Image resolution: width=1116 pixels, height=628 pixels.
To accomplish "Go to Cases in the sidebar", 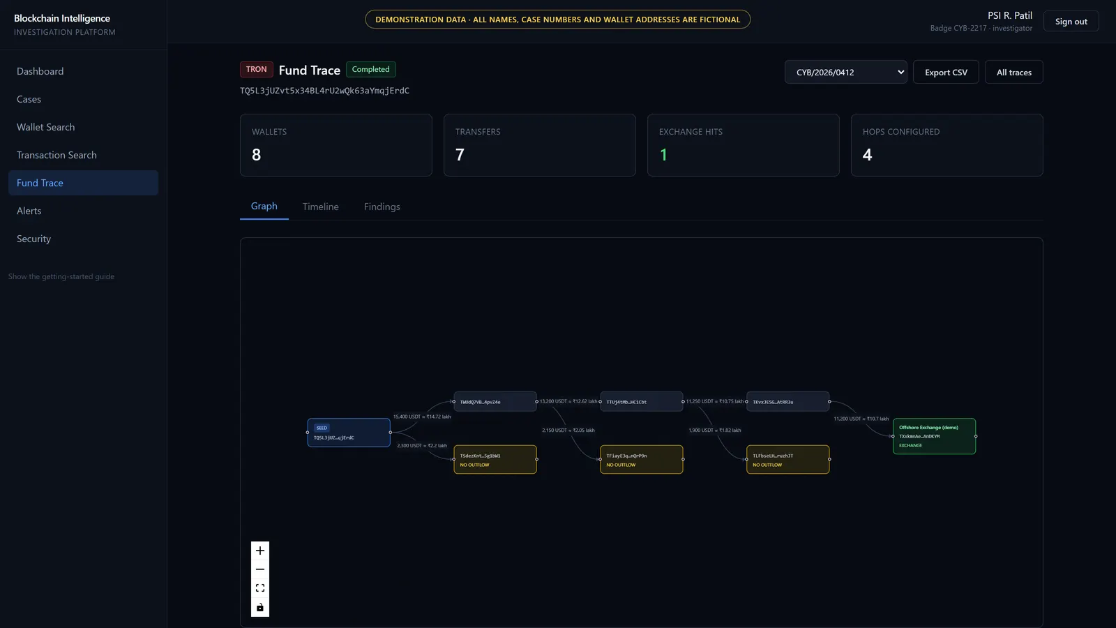I will click(x=83, y=99).
